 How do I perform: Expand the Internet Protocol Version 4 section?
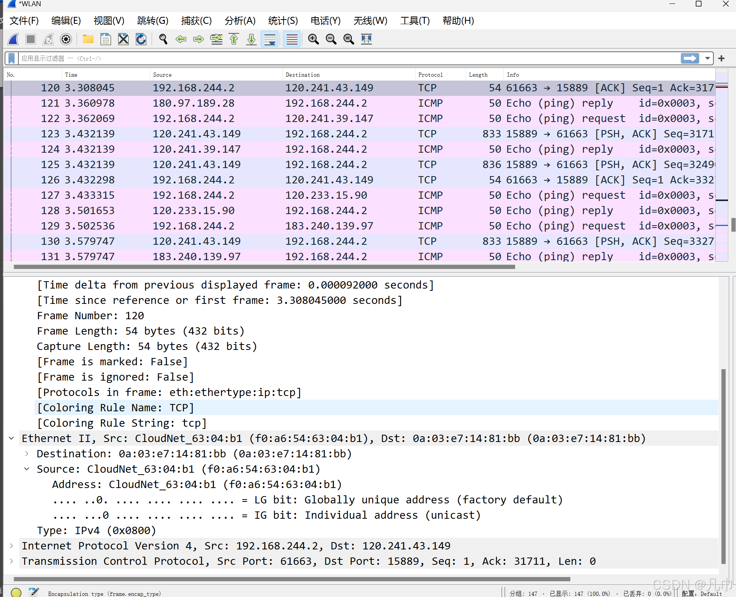pyautogui.click(x=11, y=546)
